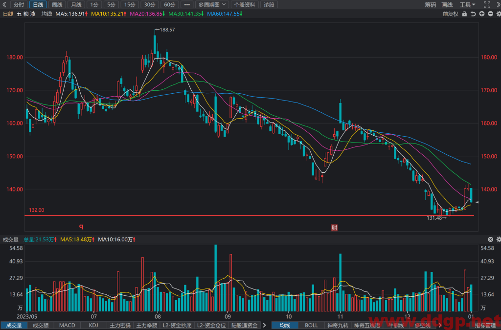Switch to 分时 intraday view
The height and width of the screenshot is (330, 501).
(19, 5)
